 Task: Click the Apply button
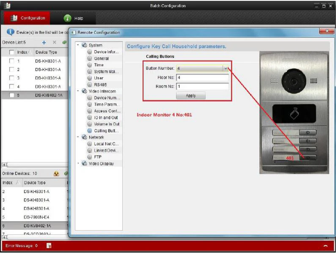[x=191, y=96]
